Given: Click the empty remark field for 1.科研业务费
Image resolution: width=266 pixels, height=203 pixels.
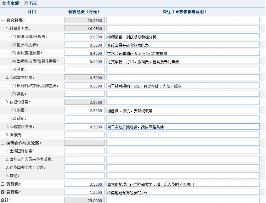Looking at the screenshot, I should click(x=183, y=28).
